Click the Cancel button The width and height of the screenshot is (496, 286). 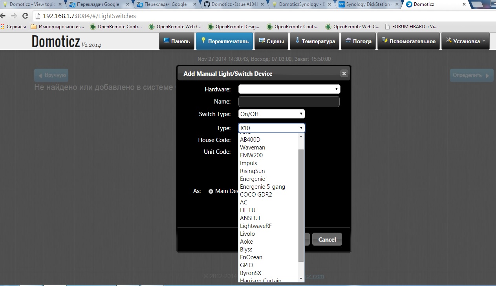coord(327,239)
